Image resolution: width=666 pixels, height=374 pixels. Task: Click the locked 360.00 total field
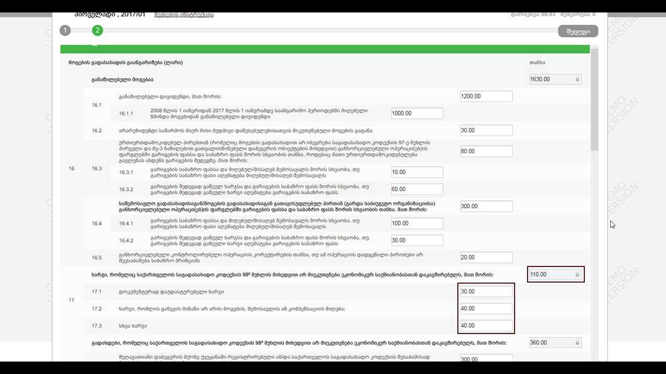[555, 343]
